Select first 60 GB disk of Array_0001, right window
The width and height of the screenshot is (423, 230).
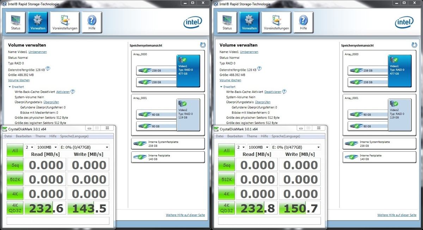coord(368,115)
